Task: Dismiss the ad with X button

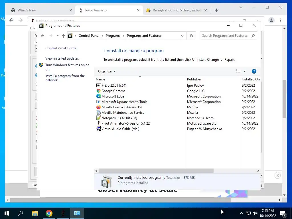Action: tap(277, 175)
